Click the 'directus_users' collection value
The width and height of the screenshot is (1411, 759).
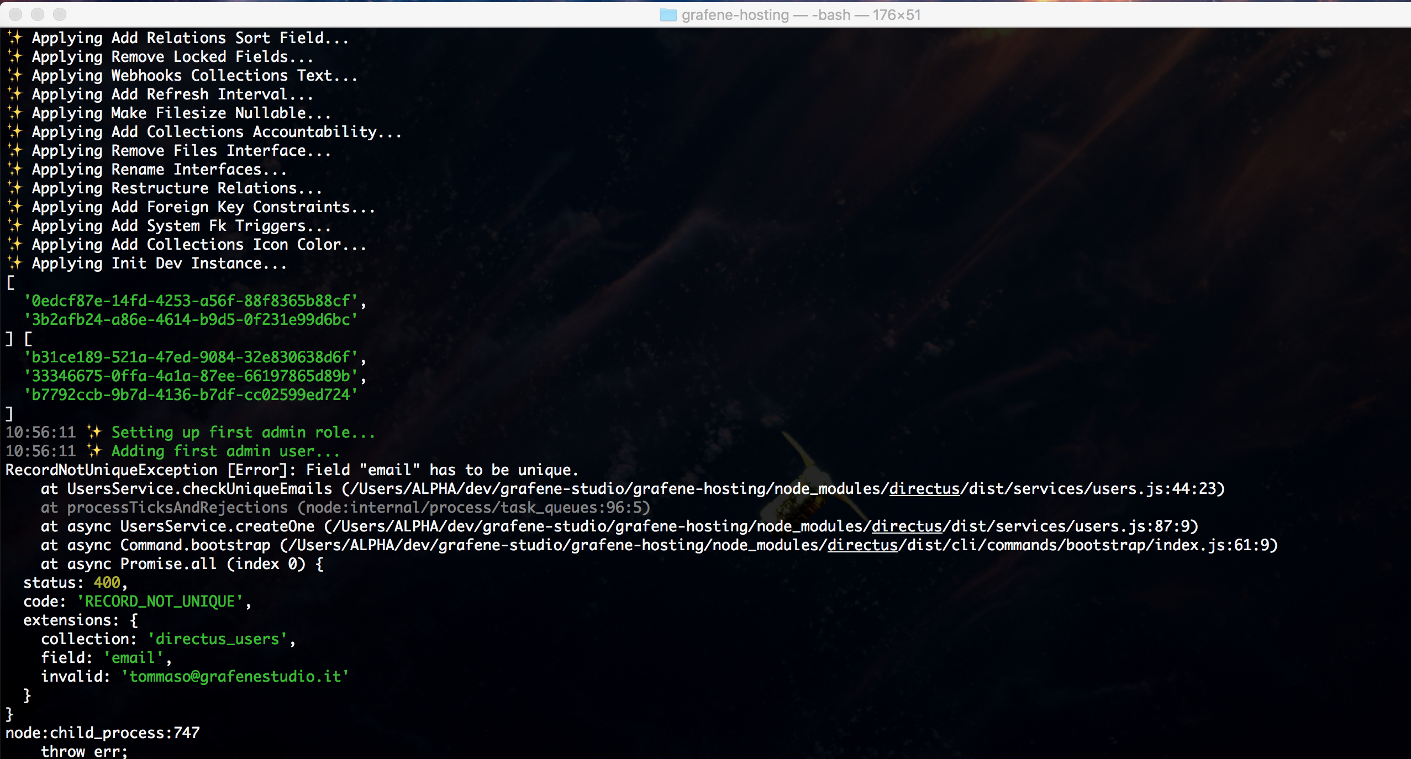pyautogui.click(x=218, y=639)
